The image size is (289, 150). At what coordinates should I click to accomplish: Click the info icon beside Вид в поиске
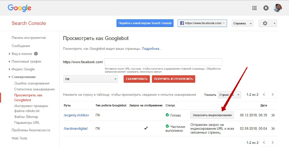click(x=36, y=54)
